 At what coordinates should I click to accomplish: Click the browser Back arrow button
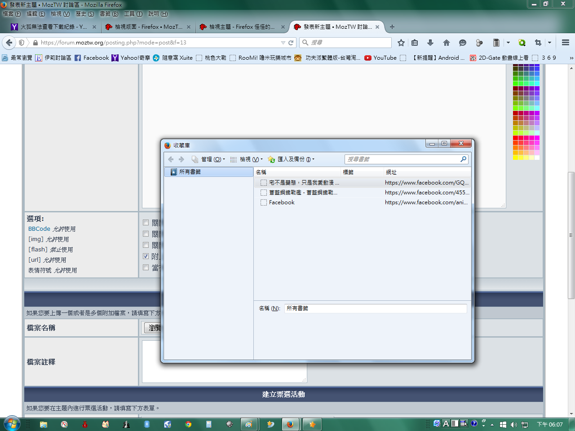9,43
